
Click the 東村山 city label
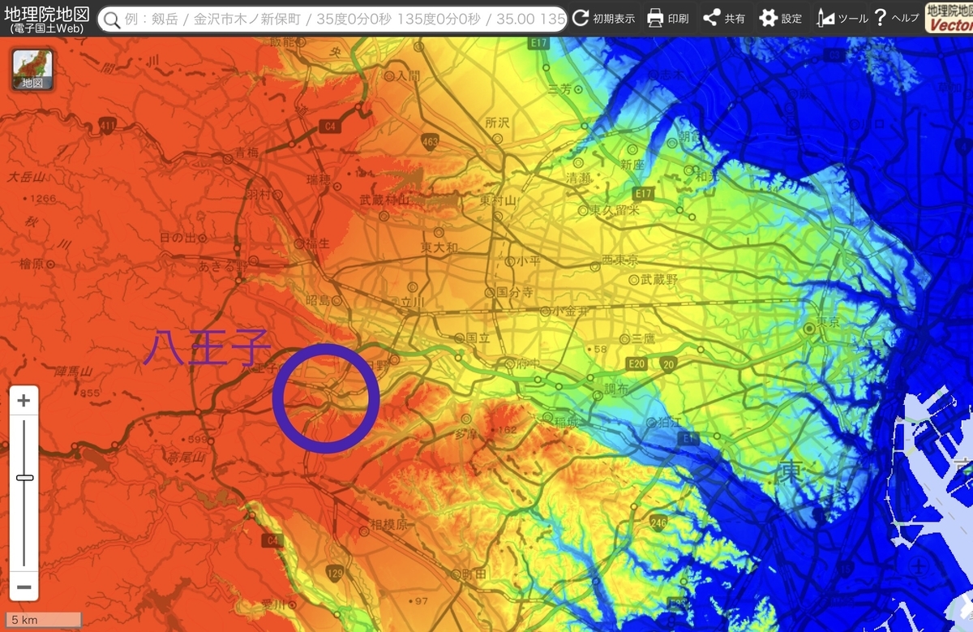click(498, 200)
